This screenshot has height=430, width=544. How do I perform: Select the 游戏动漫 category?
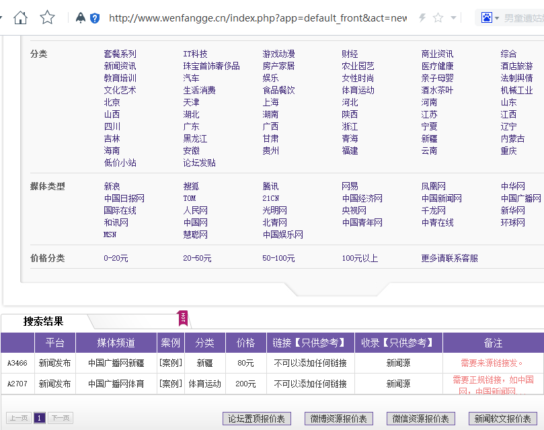tap(279, 54)
